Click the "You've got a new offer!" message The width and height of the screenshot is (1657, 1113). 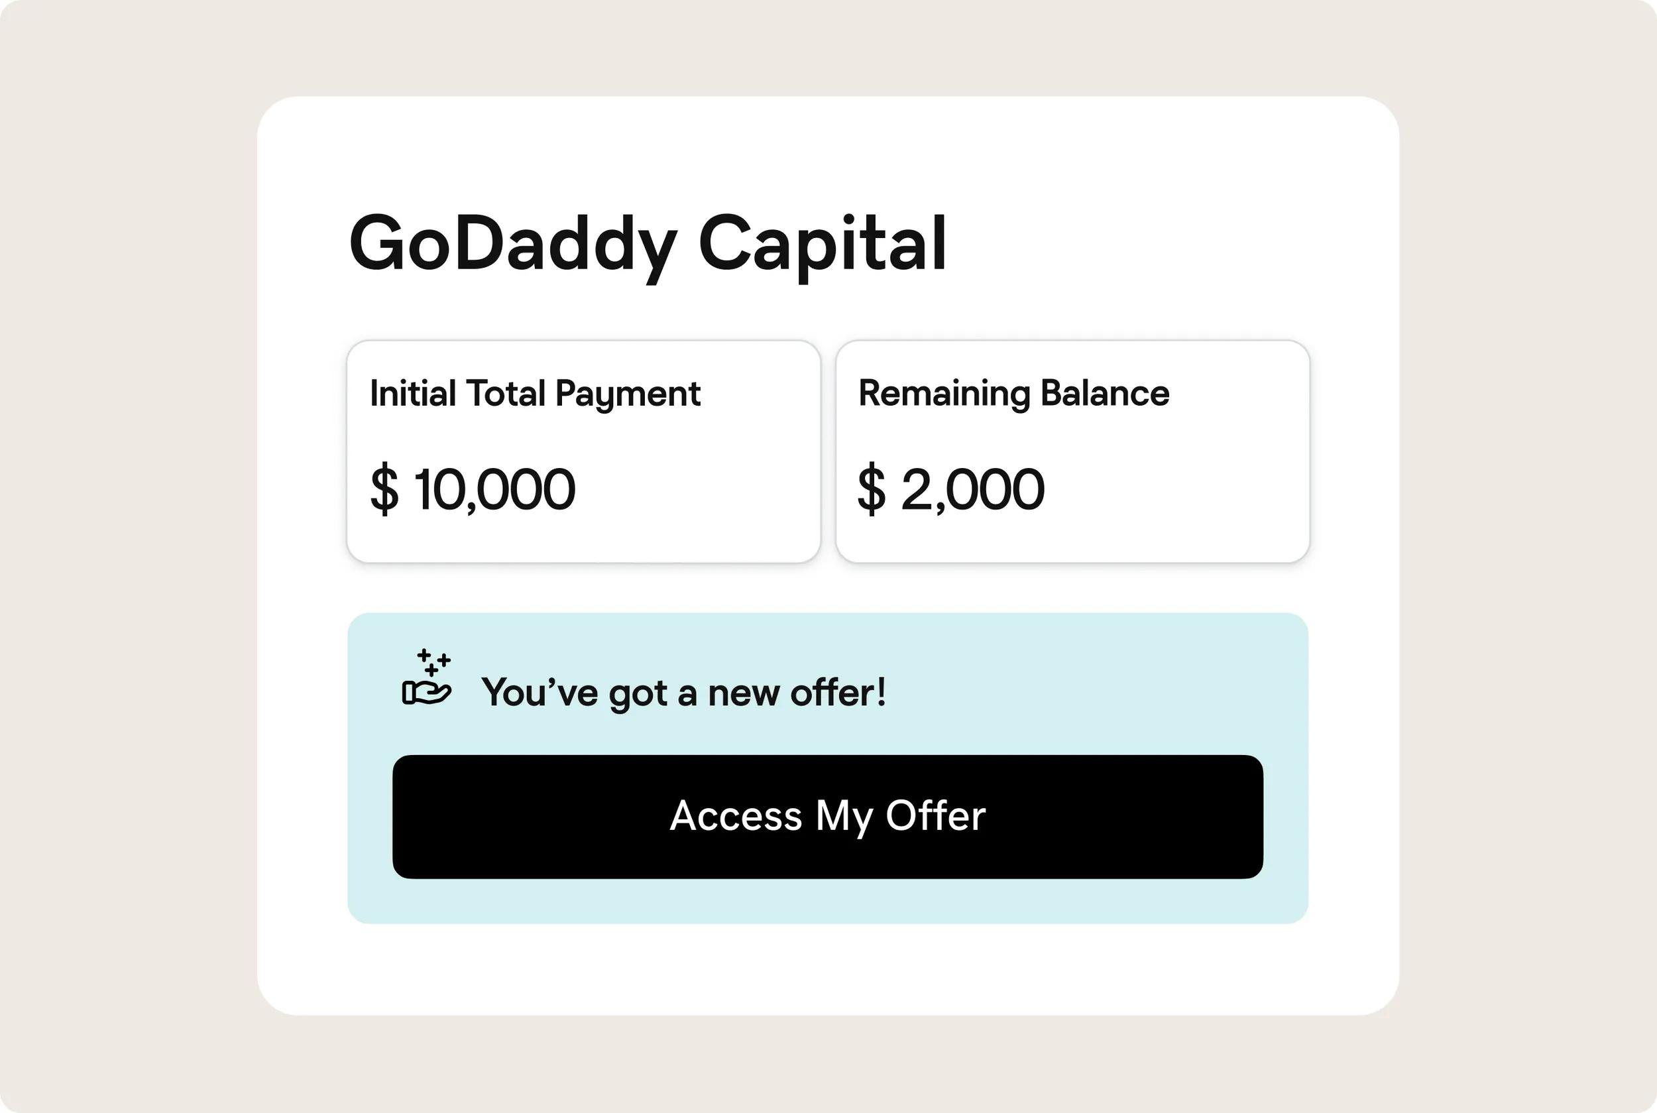pyautogui.click(x=683, y=692)
